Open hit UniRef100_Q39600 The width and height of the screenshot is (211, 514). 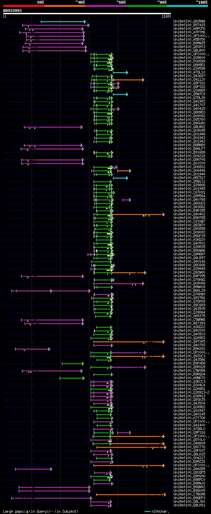(x=189, y=58)
